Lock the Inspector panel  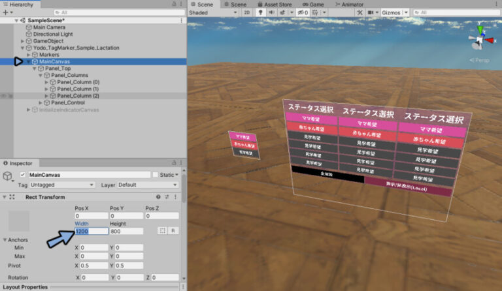pyautogui.click(x=174, y=162)
